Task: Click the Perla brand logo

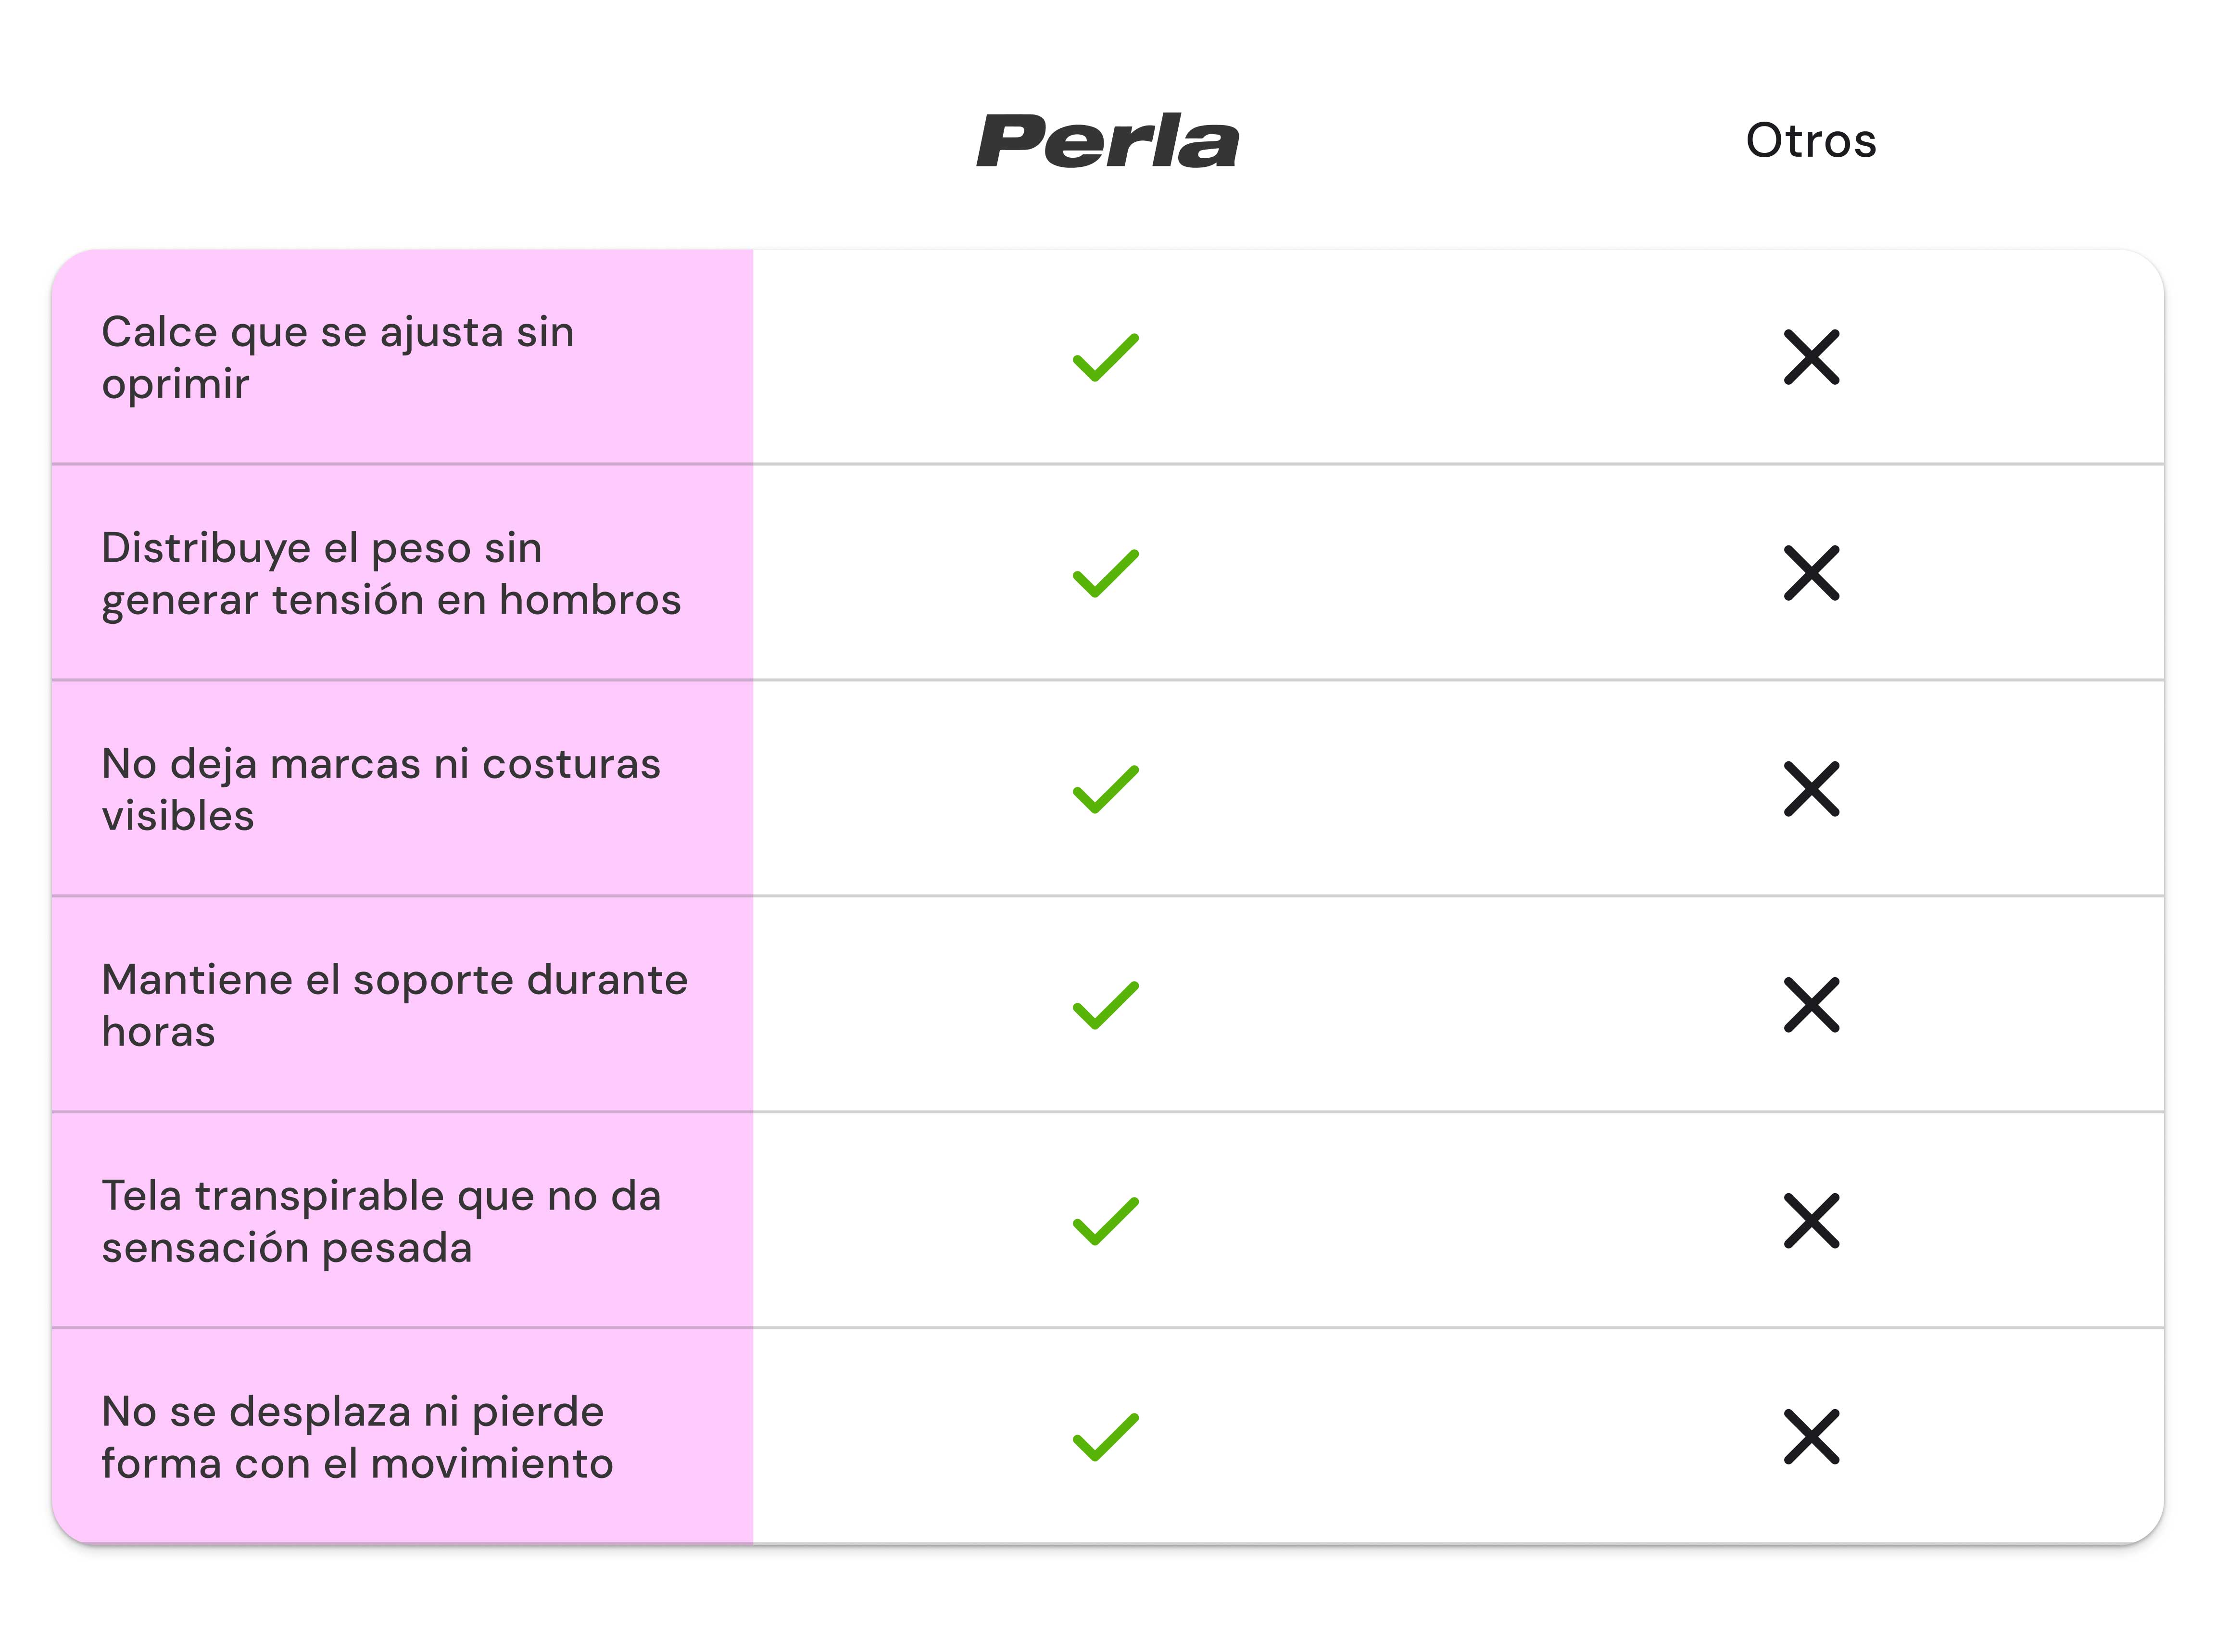Action: click(1107, 141)
